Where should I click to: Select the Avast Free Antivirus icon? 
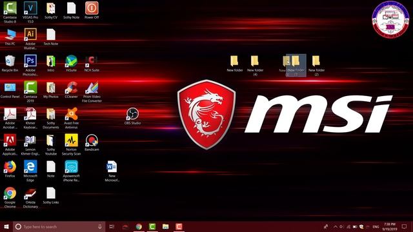tap(71, 114)
